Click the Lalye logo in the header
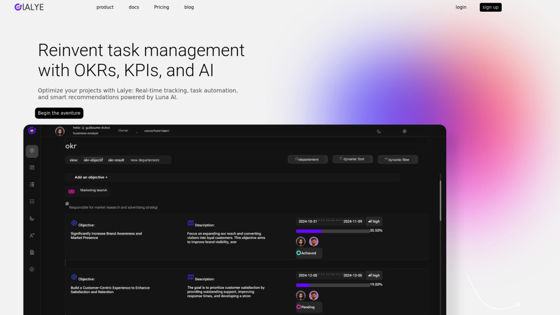The width and height of the screenshot is (560, 315). tap(29, 7)
